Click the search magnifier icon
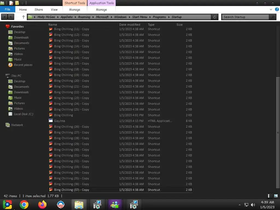Image resolution: width=280 pixels, height=210 pixels. coord(273,17)
